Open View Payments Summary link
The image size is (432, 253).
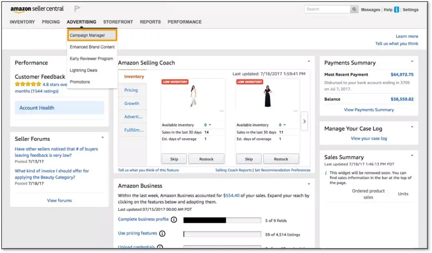(369, 110)
